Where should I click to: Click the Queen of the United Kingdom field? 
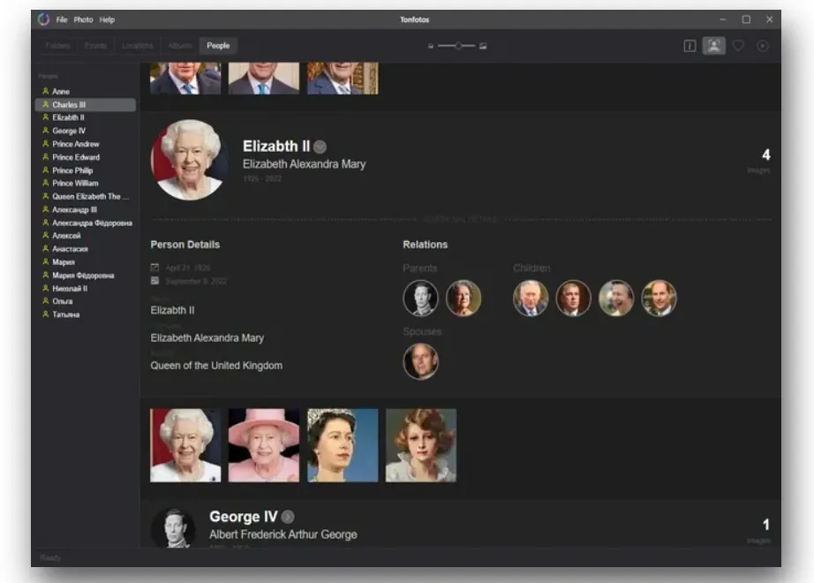pos(216,366)
